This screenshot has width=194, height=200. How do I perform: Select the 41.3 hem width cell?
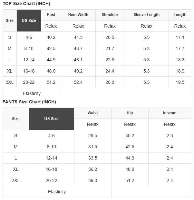coord(78,37)
